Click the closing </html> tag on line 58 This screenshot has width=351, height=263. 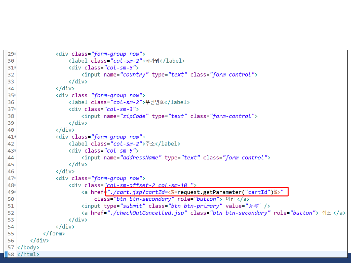coord(28,255)
